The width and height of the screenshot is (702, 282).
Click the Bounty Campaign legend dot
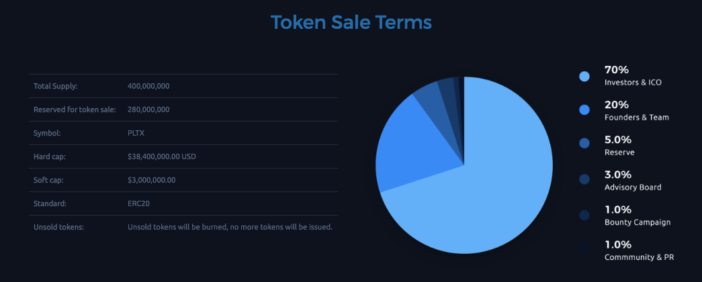[584, 214]
